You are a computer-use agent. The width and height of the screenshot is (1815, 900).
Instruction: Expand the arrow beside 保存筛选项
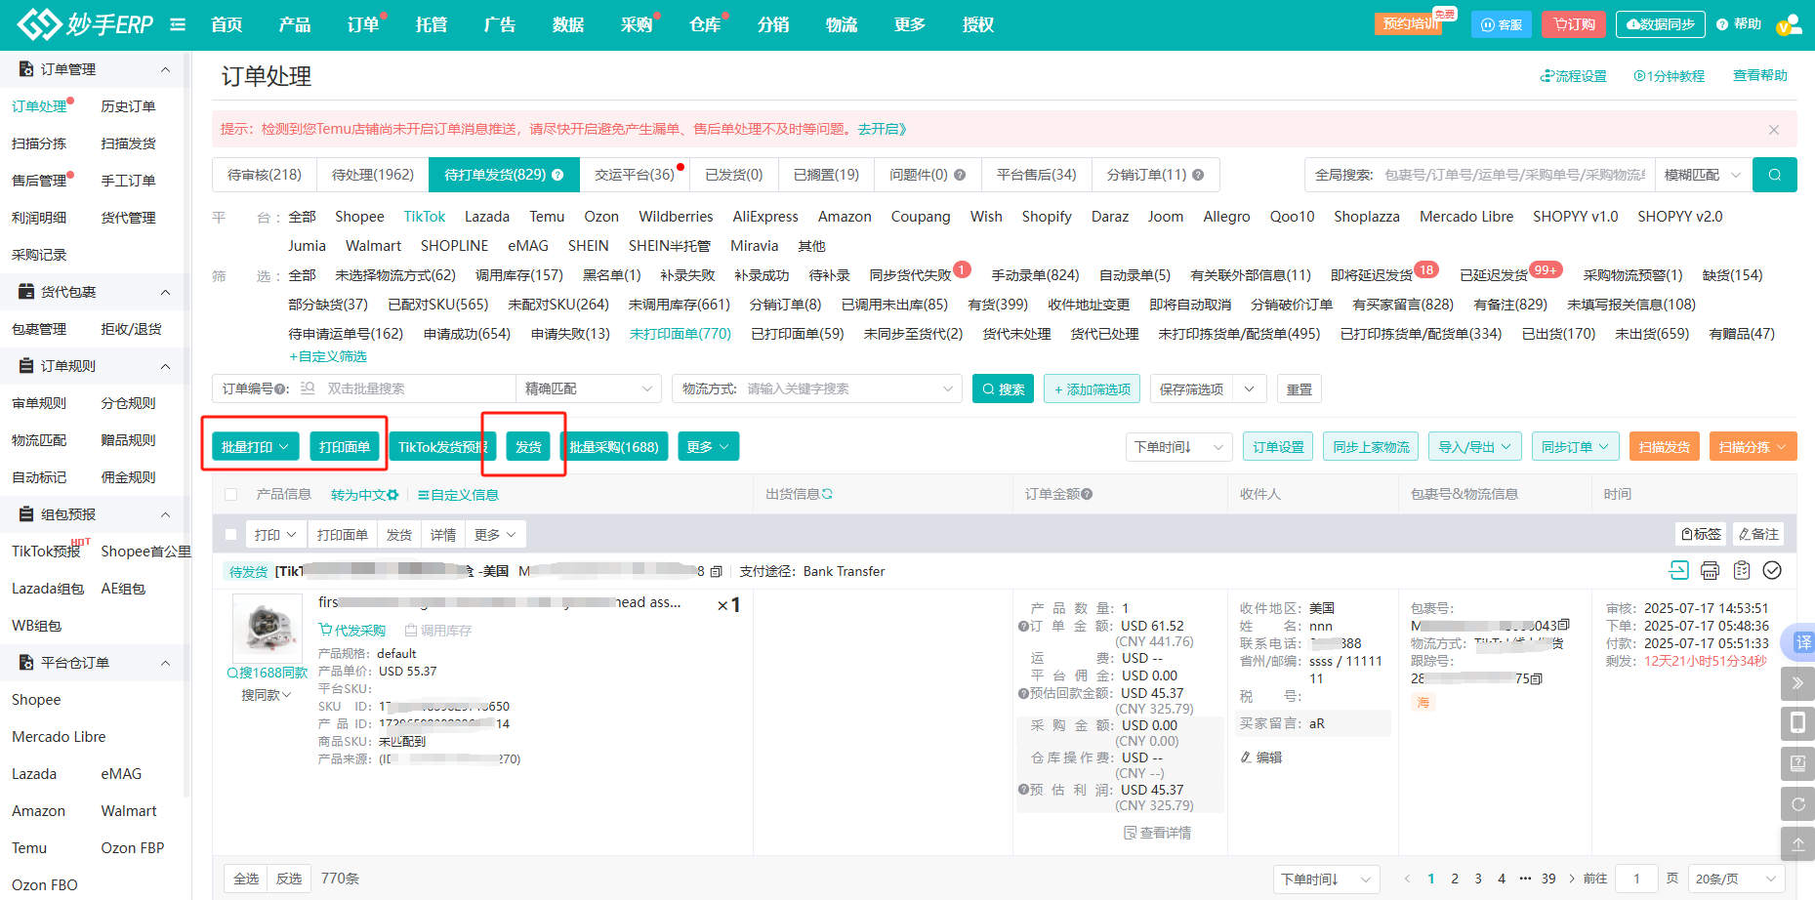[x=1250, y=389]
